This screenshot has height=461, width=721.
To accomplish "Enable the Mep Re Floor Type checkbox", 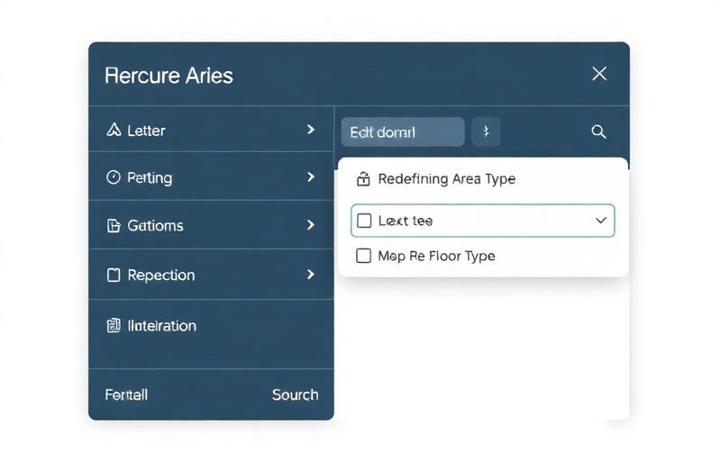I will pos(364,256).
